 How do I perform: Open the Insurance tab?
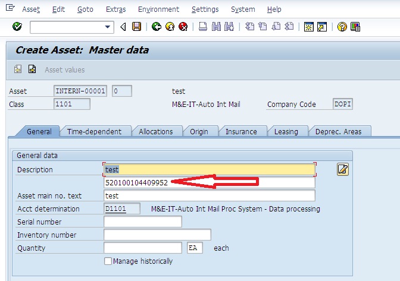[x=241, y=131]
